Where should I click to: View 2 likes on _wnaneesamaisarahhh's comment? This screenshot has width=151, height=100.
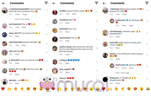tap(17, 14)
